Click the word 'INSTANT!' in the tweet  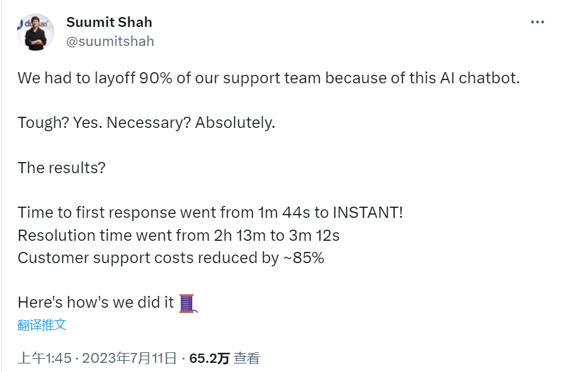coord(369,213)
